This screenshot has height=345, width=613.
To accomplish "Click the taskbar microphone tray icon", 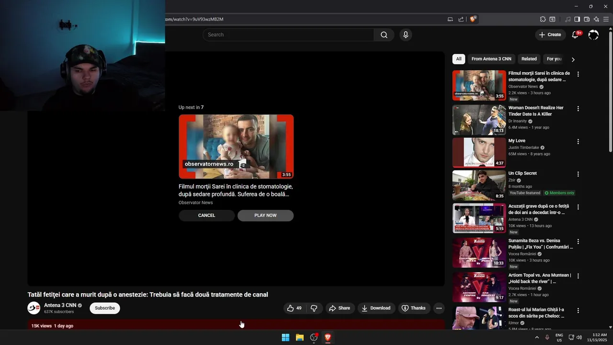I will pyautogui.click(x=547, y=337).
